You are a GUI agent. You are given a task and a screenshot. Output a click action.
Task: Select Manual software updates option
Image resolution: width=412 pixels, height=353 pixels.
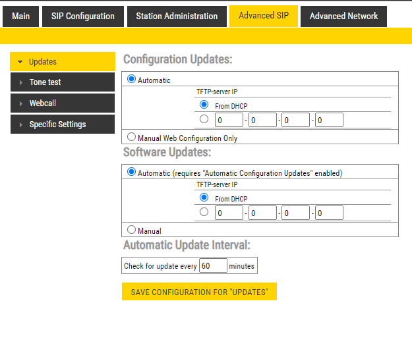click(132, 231)
